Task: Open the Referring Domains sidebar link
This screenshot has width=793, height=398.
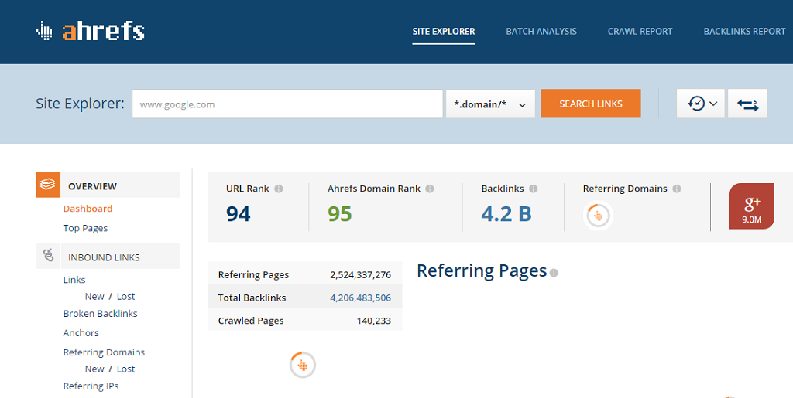Action: [x=104, y=352]
